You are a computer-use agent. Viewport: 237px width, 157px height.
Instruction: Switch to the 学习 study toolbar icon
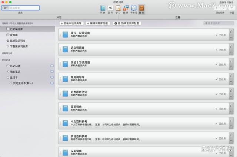coord(118,9)
